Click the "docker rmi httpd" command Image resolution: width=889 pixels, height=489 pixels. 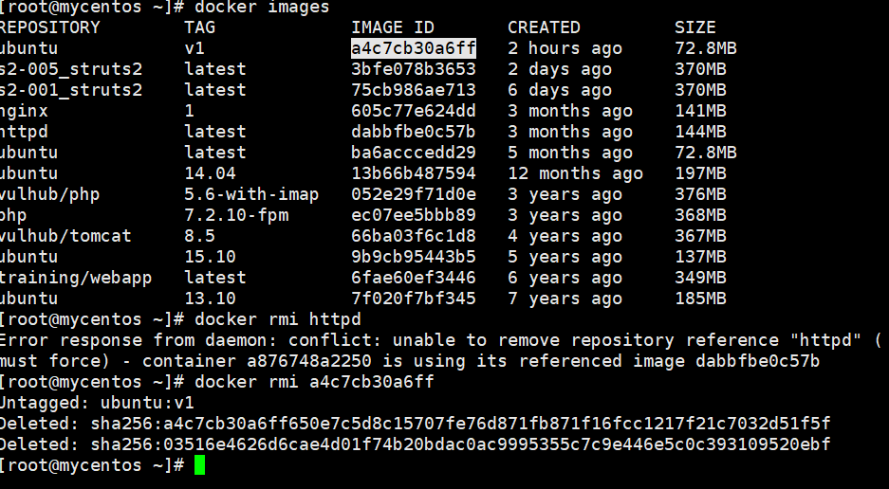pos(278,319)
